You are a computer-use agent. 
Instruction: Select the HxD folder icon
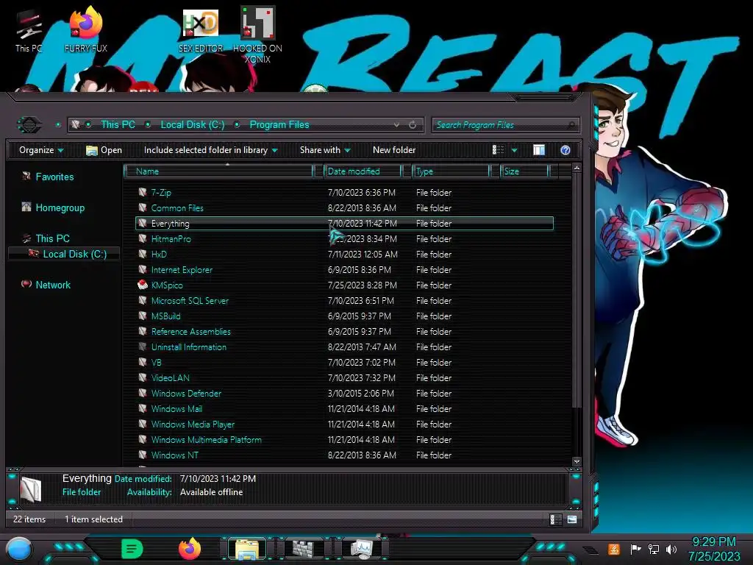tap(142, 254)
